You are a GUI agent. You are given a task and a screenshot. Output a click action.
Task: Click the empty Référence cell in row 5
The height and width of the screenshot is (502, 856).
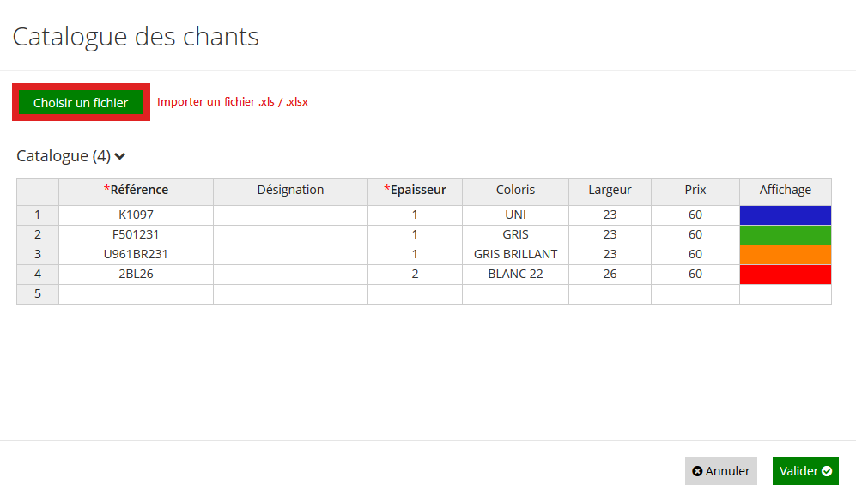[136, 294]
